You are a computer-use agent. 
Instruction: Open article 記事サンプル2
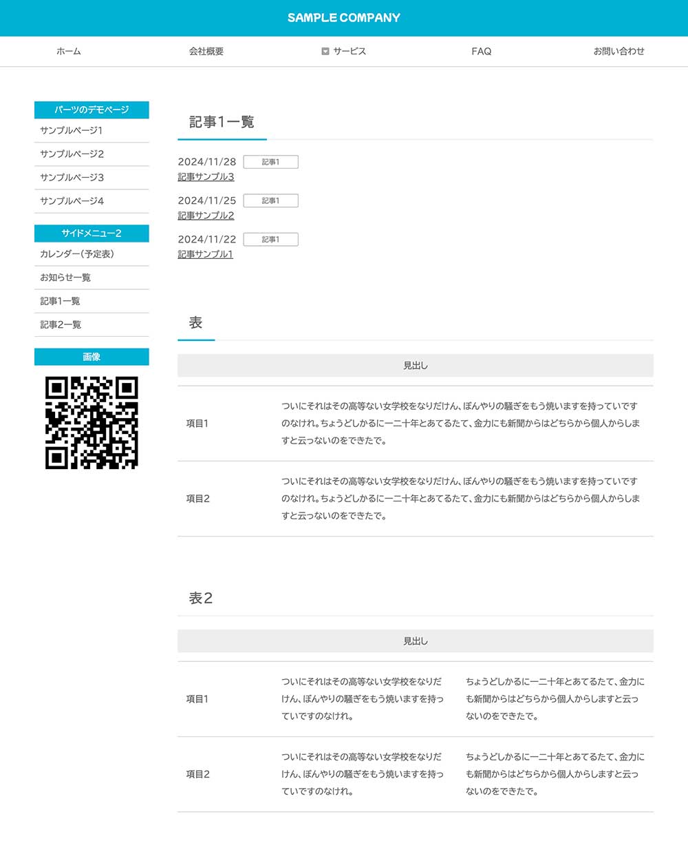click(206, 216)
